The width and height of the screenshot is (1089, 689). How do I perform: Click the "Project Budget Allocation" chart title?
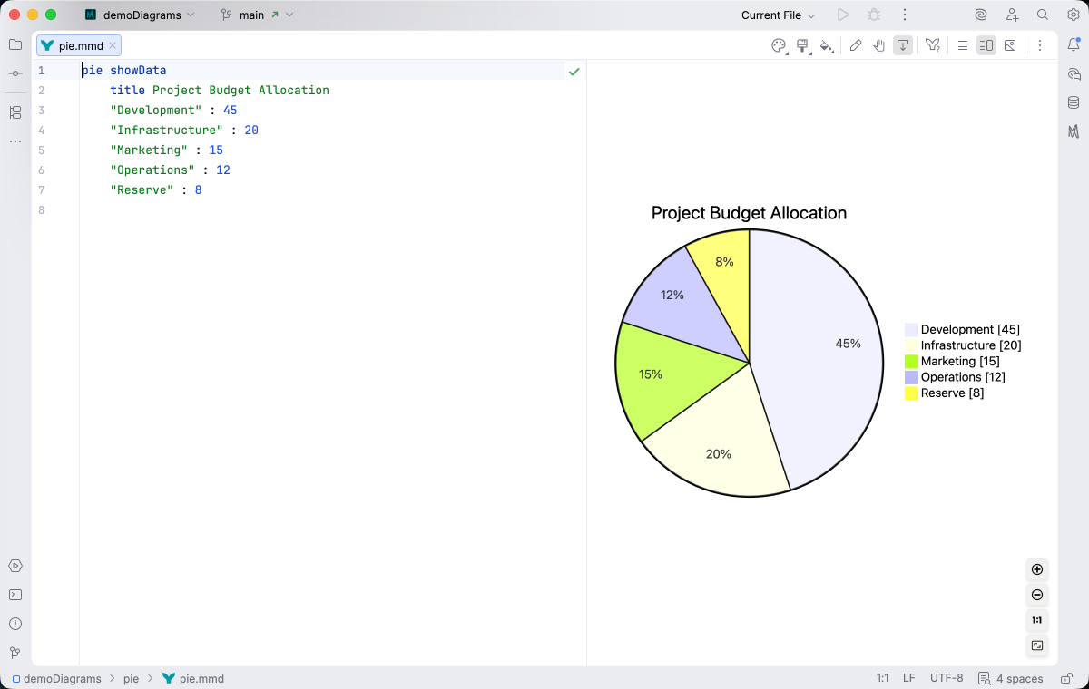pyautogui.click(x=749, y=213)
